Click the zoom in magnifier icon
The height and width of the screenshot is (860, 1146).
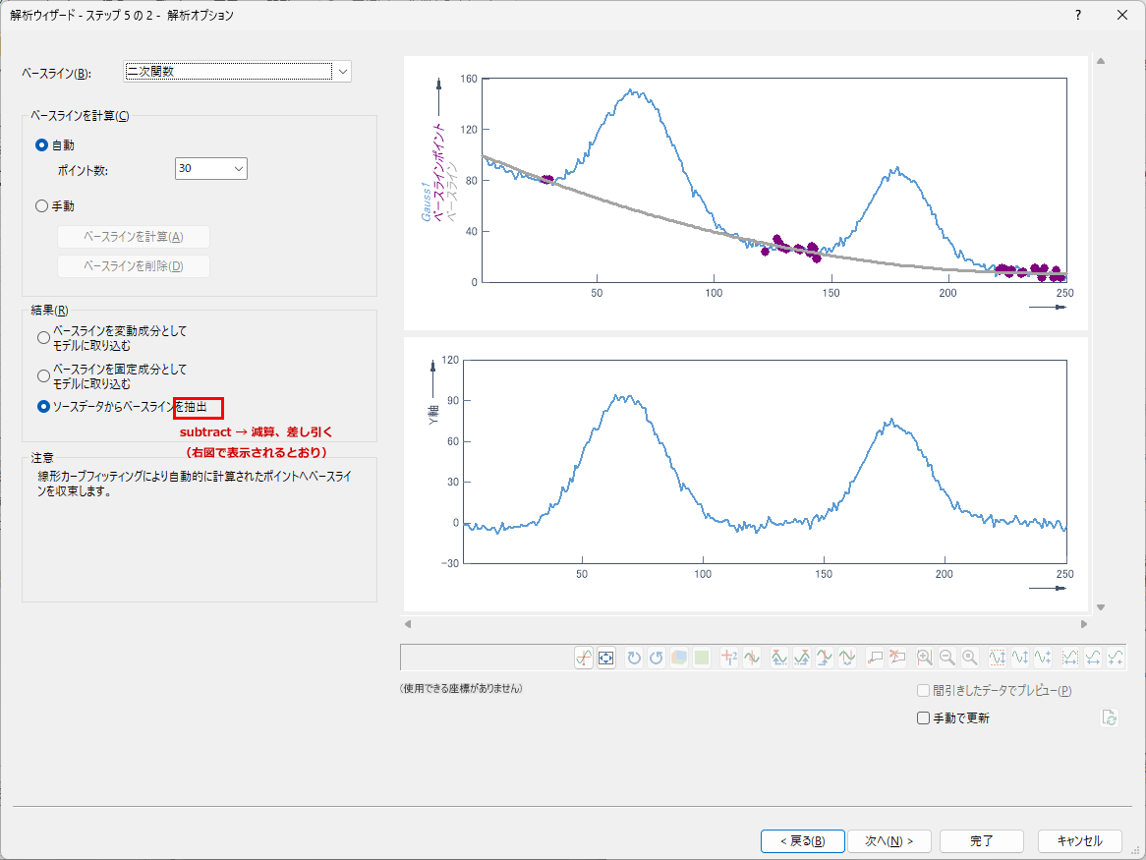click(x=924, y=659)
